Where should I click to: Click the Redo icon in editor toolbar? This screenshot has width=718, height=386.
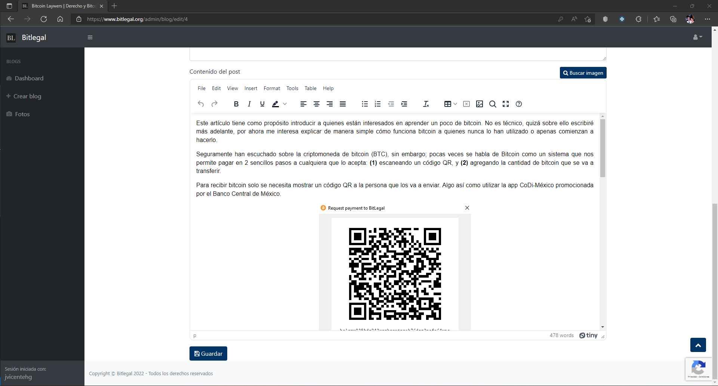(214, 104)
